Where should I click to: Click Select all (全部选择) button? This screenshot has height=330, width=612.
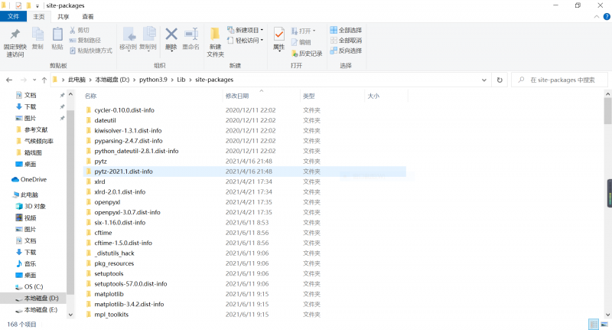point(346,30)
